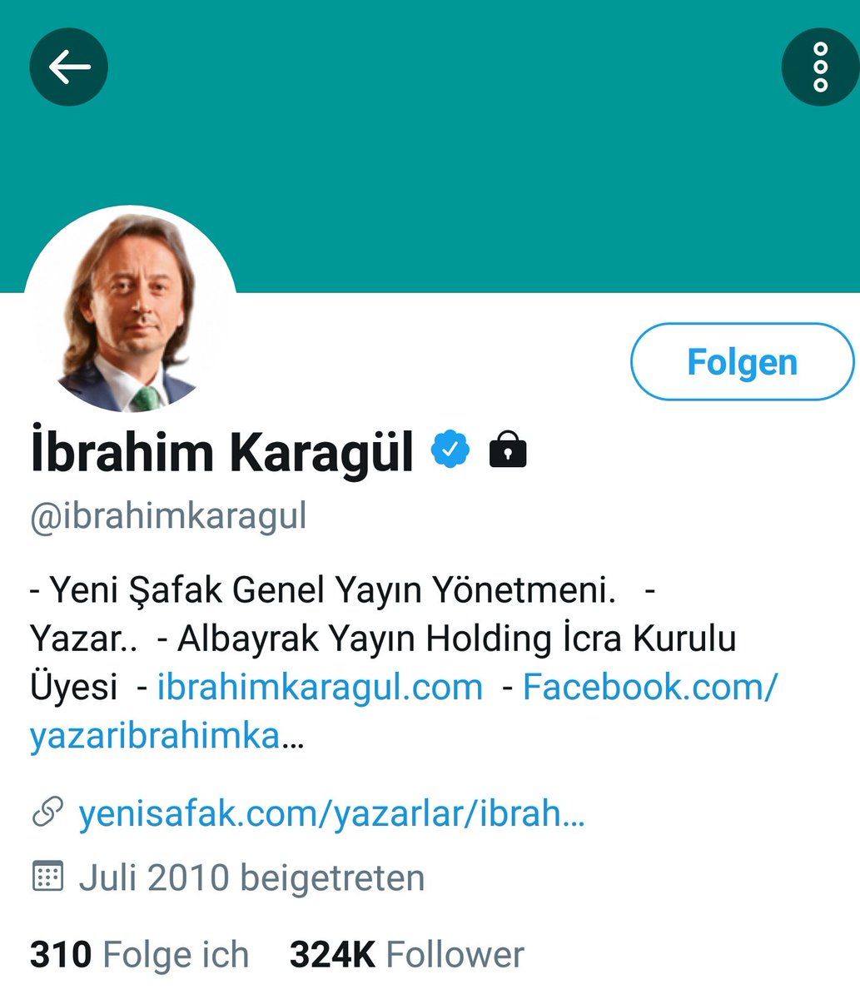Screen dimensions: 860x999
Task: Click the blue verified badge
Action: tap(450, 450)
